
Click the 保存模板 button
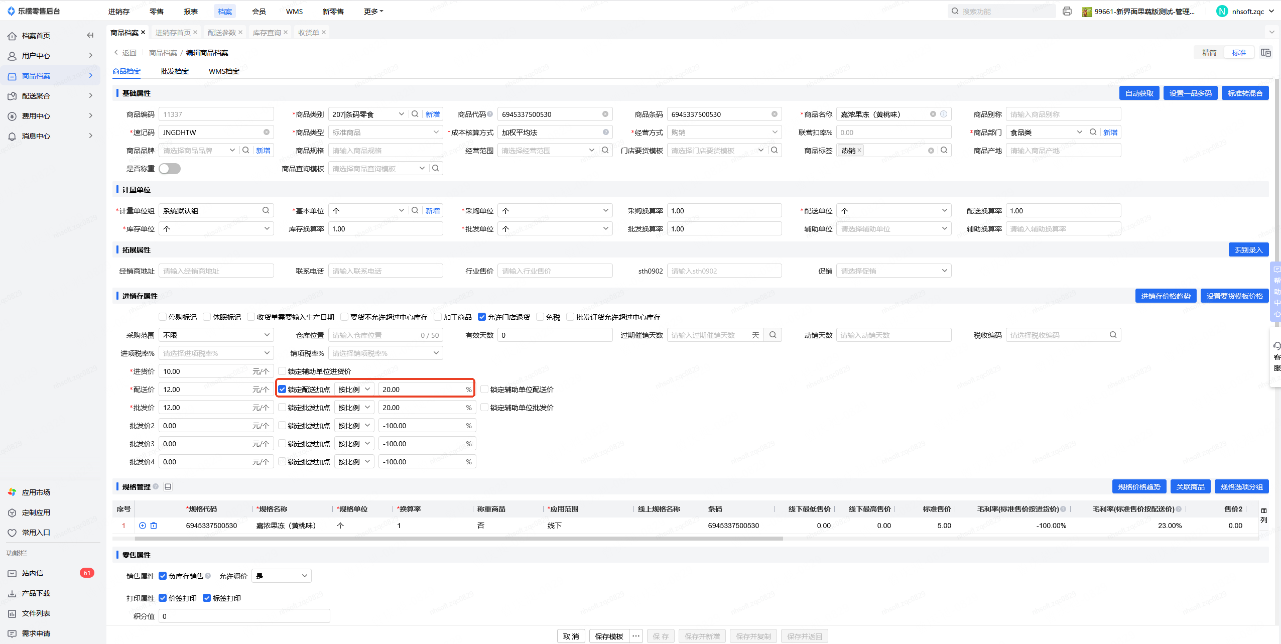point(609,636)
